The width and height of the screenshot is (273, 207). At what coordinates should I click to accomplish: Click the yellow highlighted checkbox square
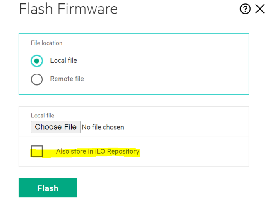[x=37, y=152]
